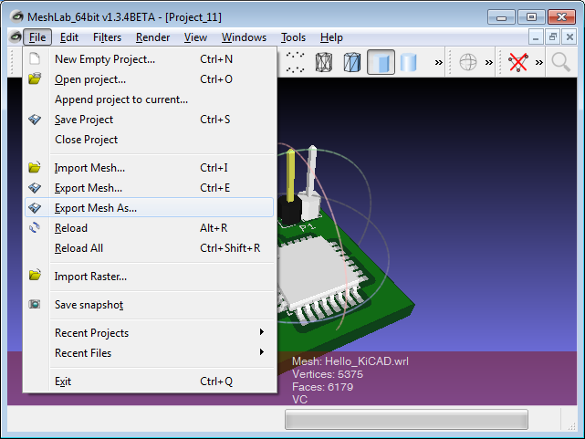Screen dimensions: 585x439
Task: Choose Export Mesh As menu entry
Action: [x=150, y=208]
